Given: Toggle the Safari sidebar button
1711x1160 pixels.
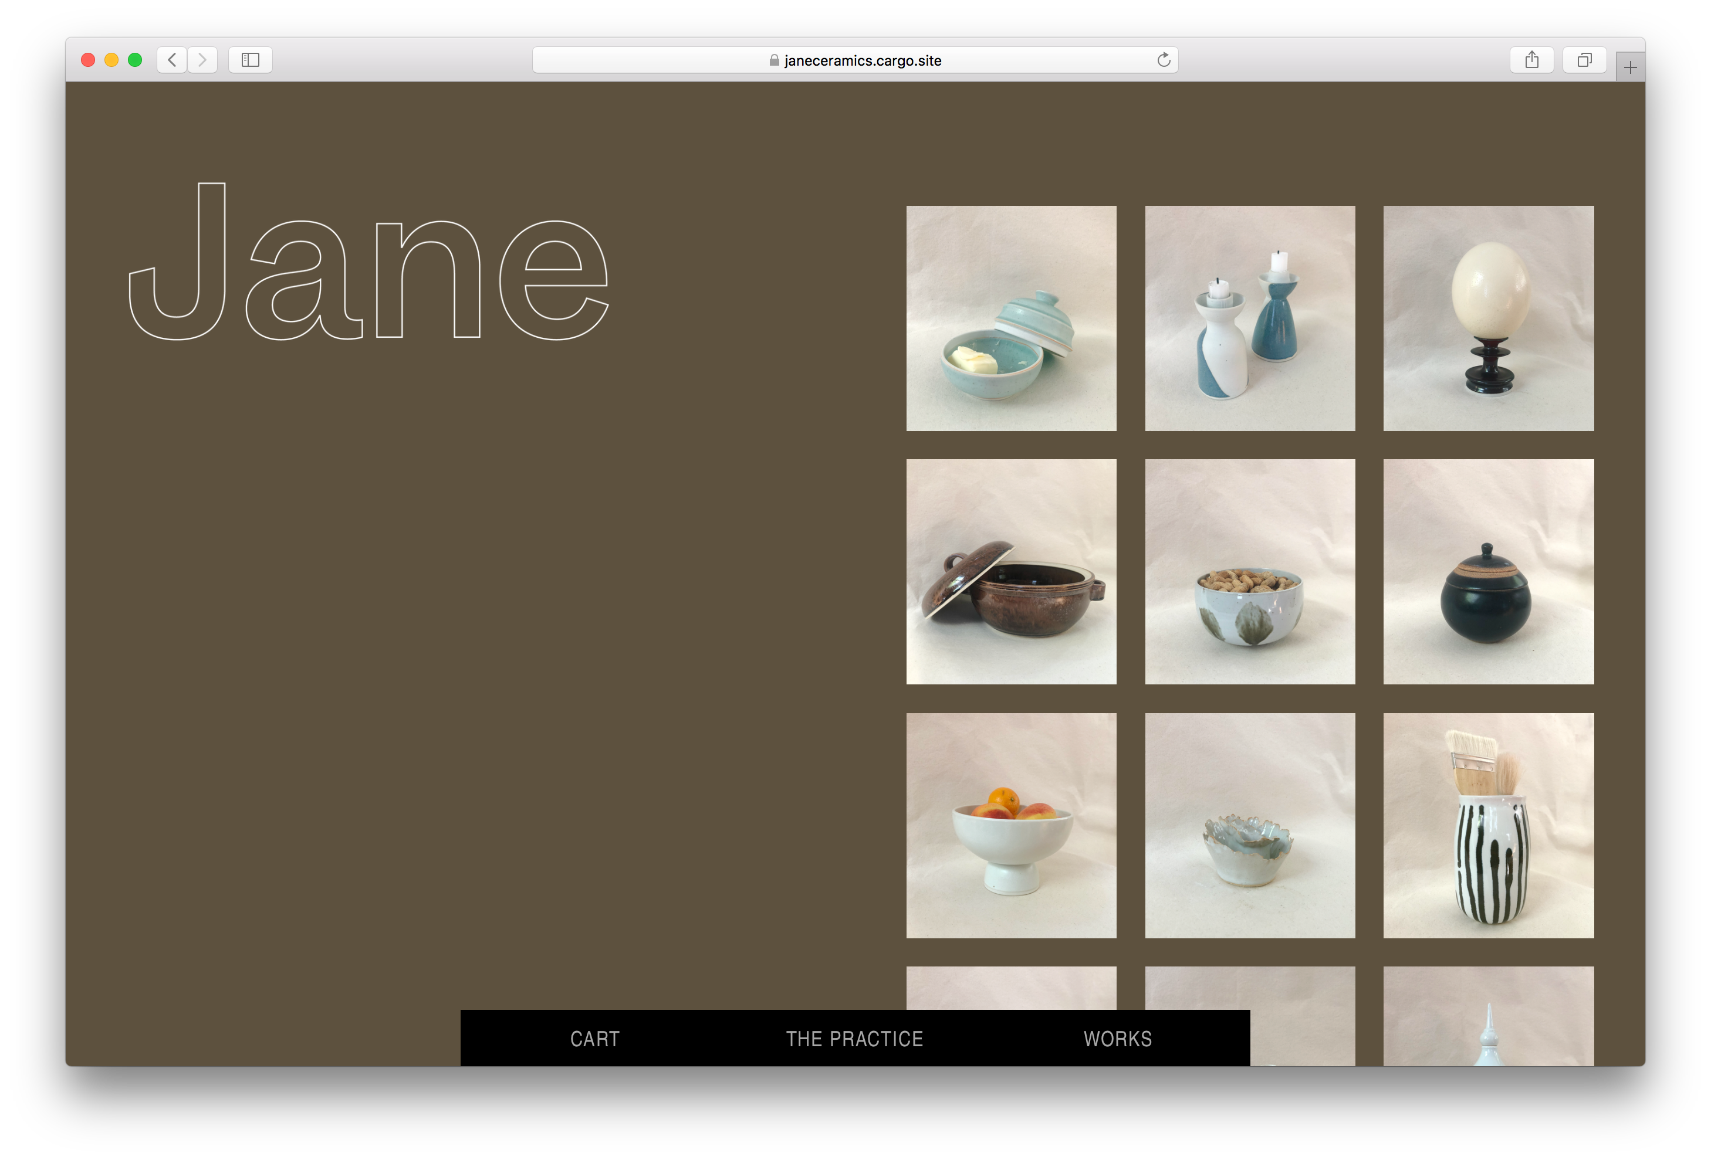Looking at the screenshot, I should (x=251, y=60).
